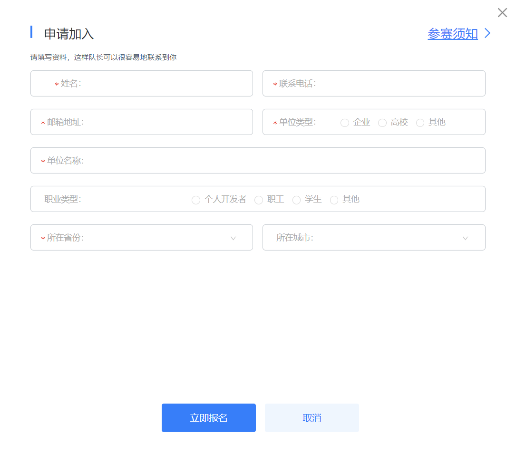Select 企业 as the 单位类型
Image resolution: width=516 pixels, height=454 pixels.
(x=344, y=123)
